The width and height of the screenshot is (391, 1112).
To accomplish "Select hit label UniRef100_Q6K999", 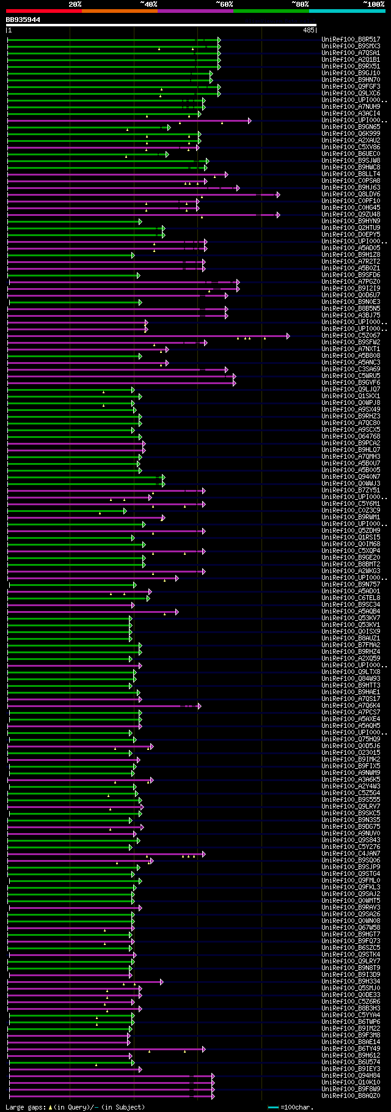I will tap(351, 134).
